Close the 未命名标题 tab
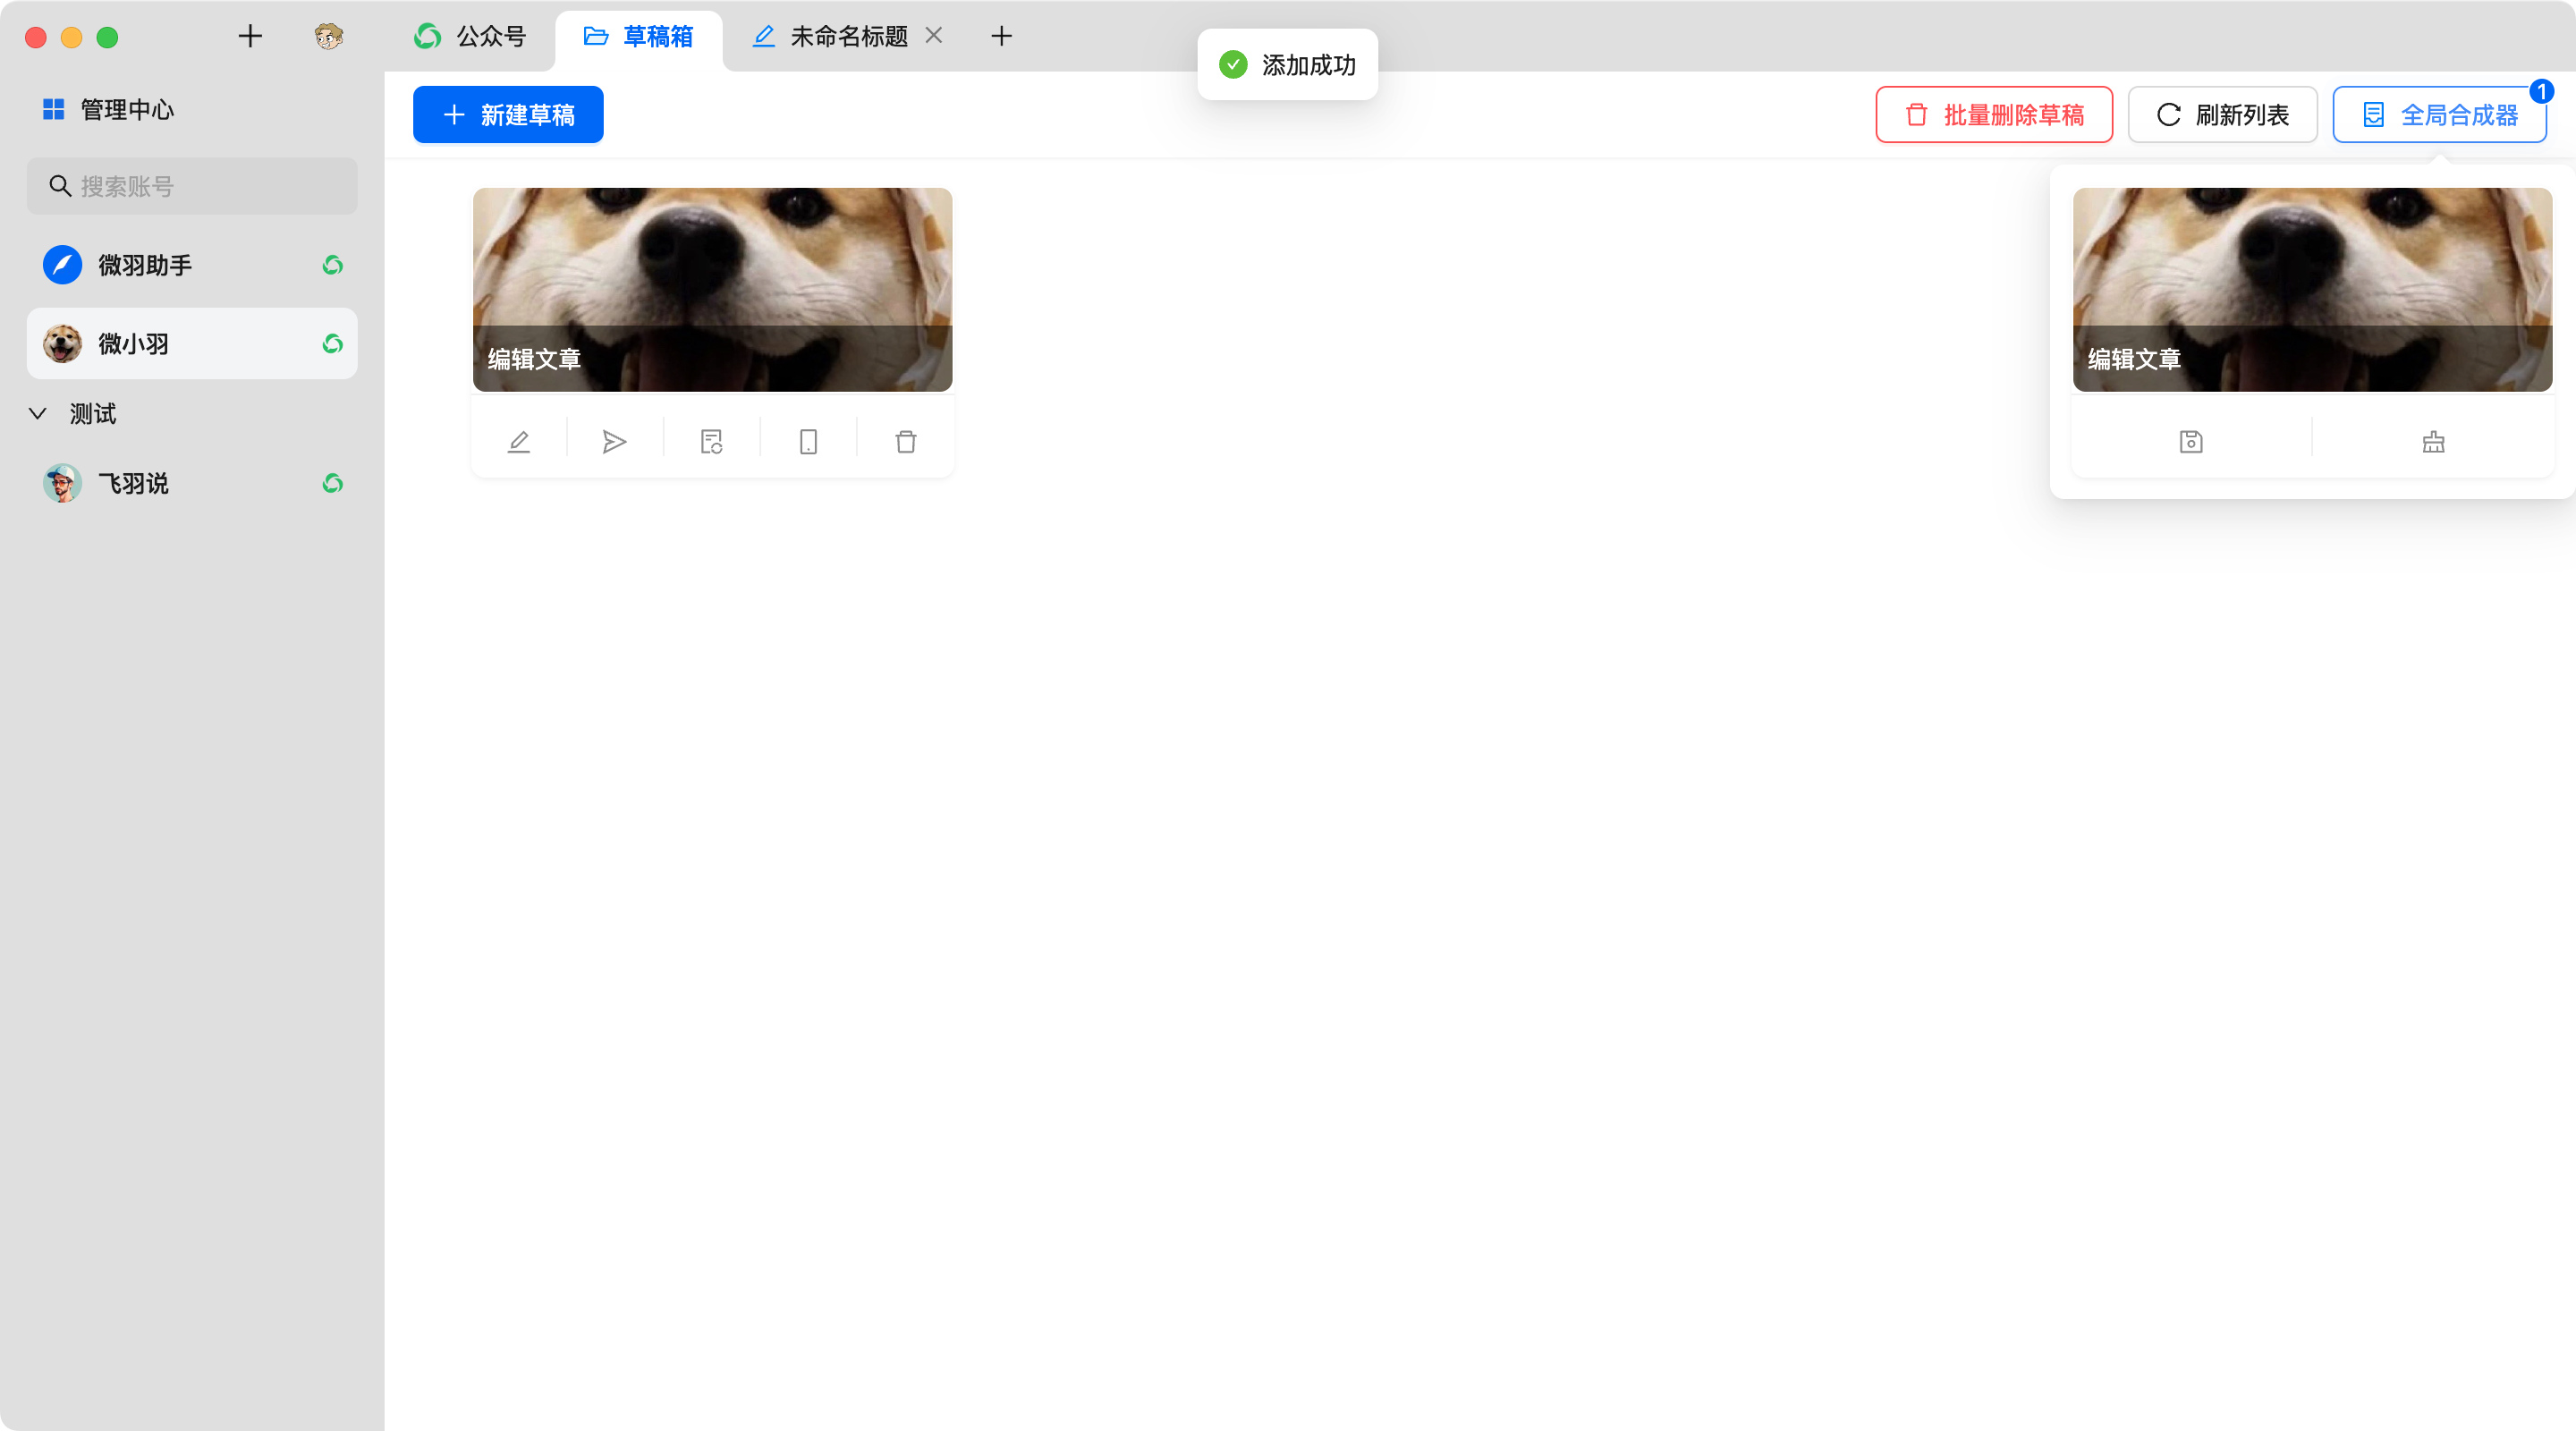2576x1431 pixels. [934, 36]
